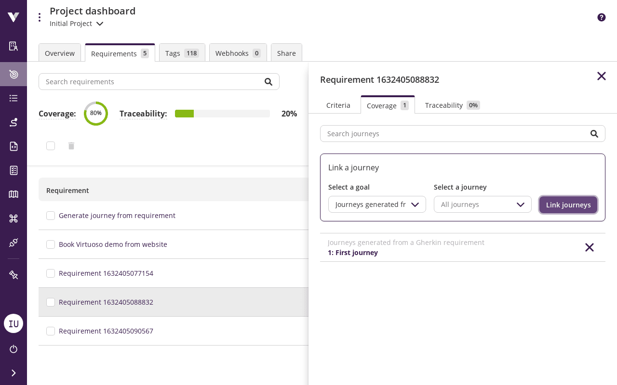
Task: Open the Tags tab showing 118
Action: pos(182,53)
